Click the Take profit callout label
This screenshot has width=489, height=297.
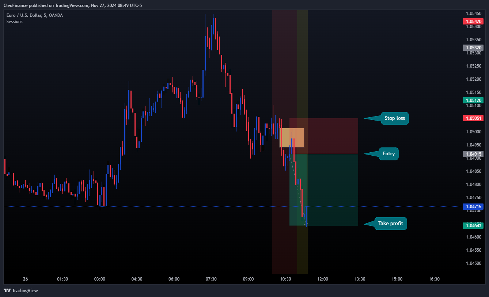(x=391, y=223)
